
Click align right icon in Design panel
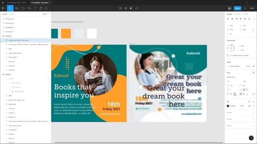point(237,19)
